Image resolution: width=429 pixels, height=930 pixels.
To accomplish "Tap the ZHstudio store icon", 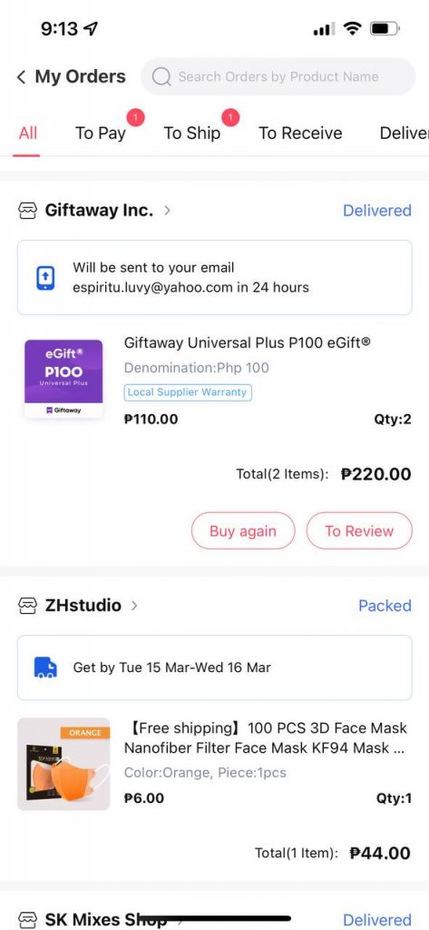I will (28, 606).
